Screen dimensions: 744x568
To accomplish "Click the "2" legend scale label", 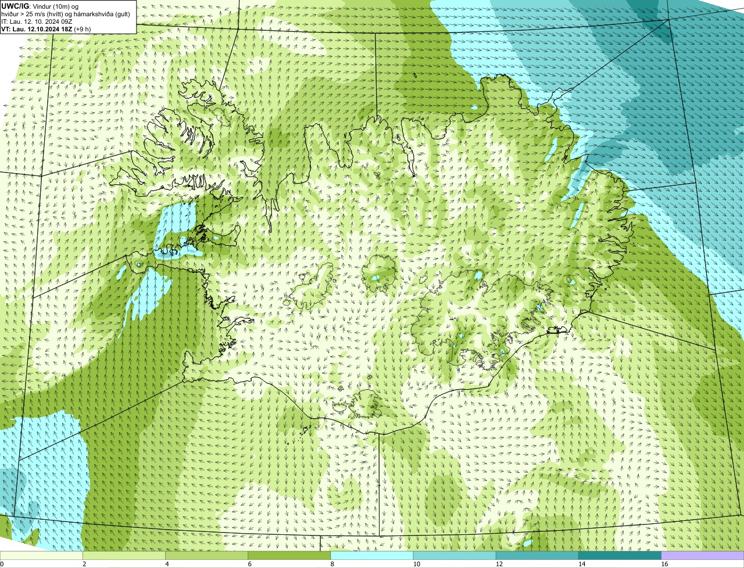I will click(84, 564).
